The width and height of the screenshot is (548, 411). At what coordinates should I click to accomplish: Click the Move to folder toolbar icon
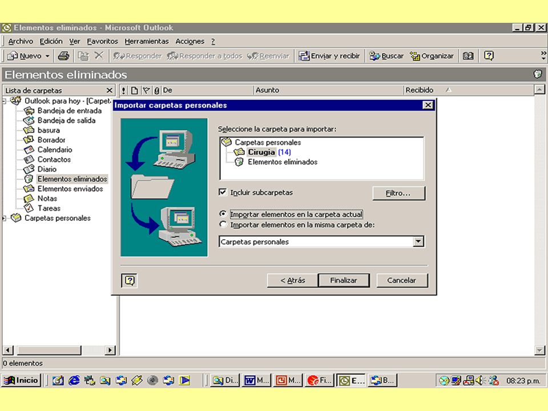83,55
